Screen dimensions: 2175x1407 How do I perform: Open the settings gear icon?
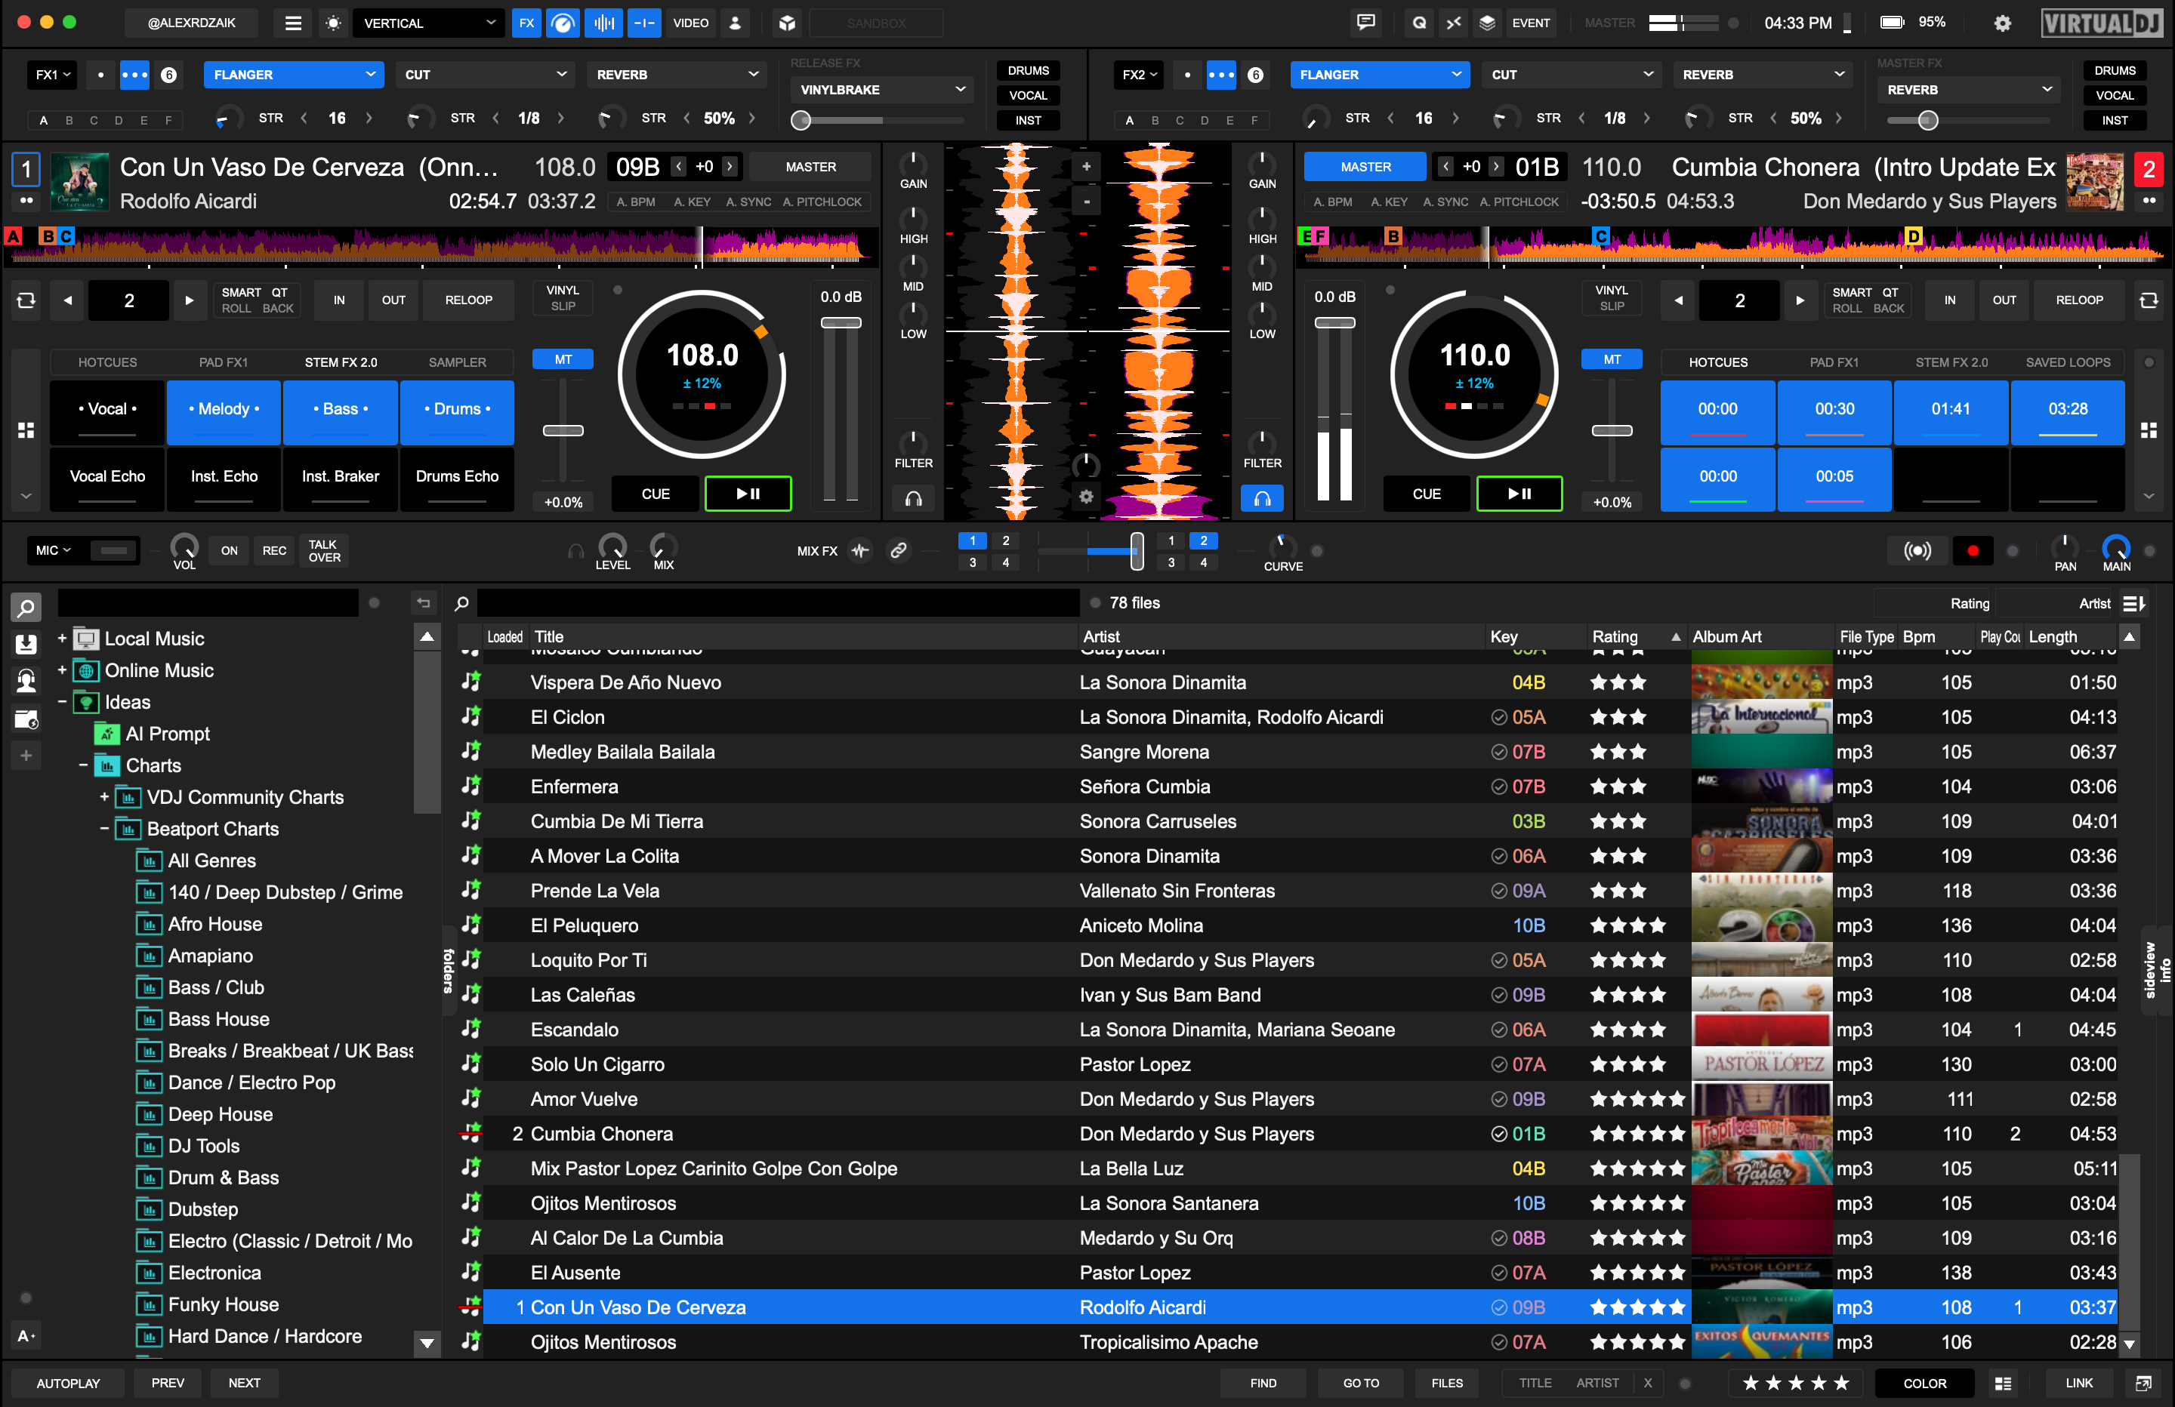pyautogui.click(x=2001, y=23)
